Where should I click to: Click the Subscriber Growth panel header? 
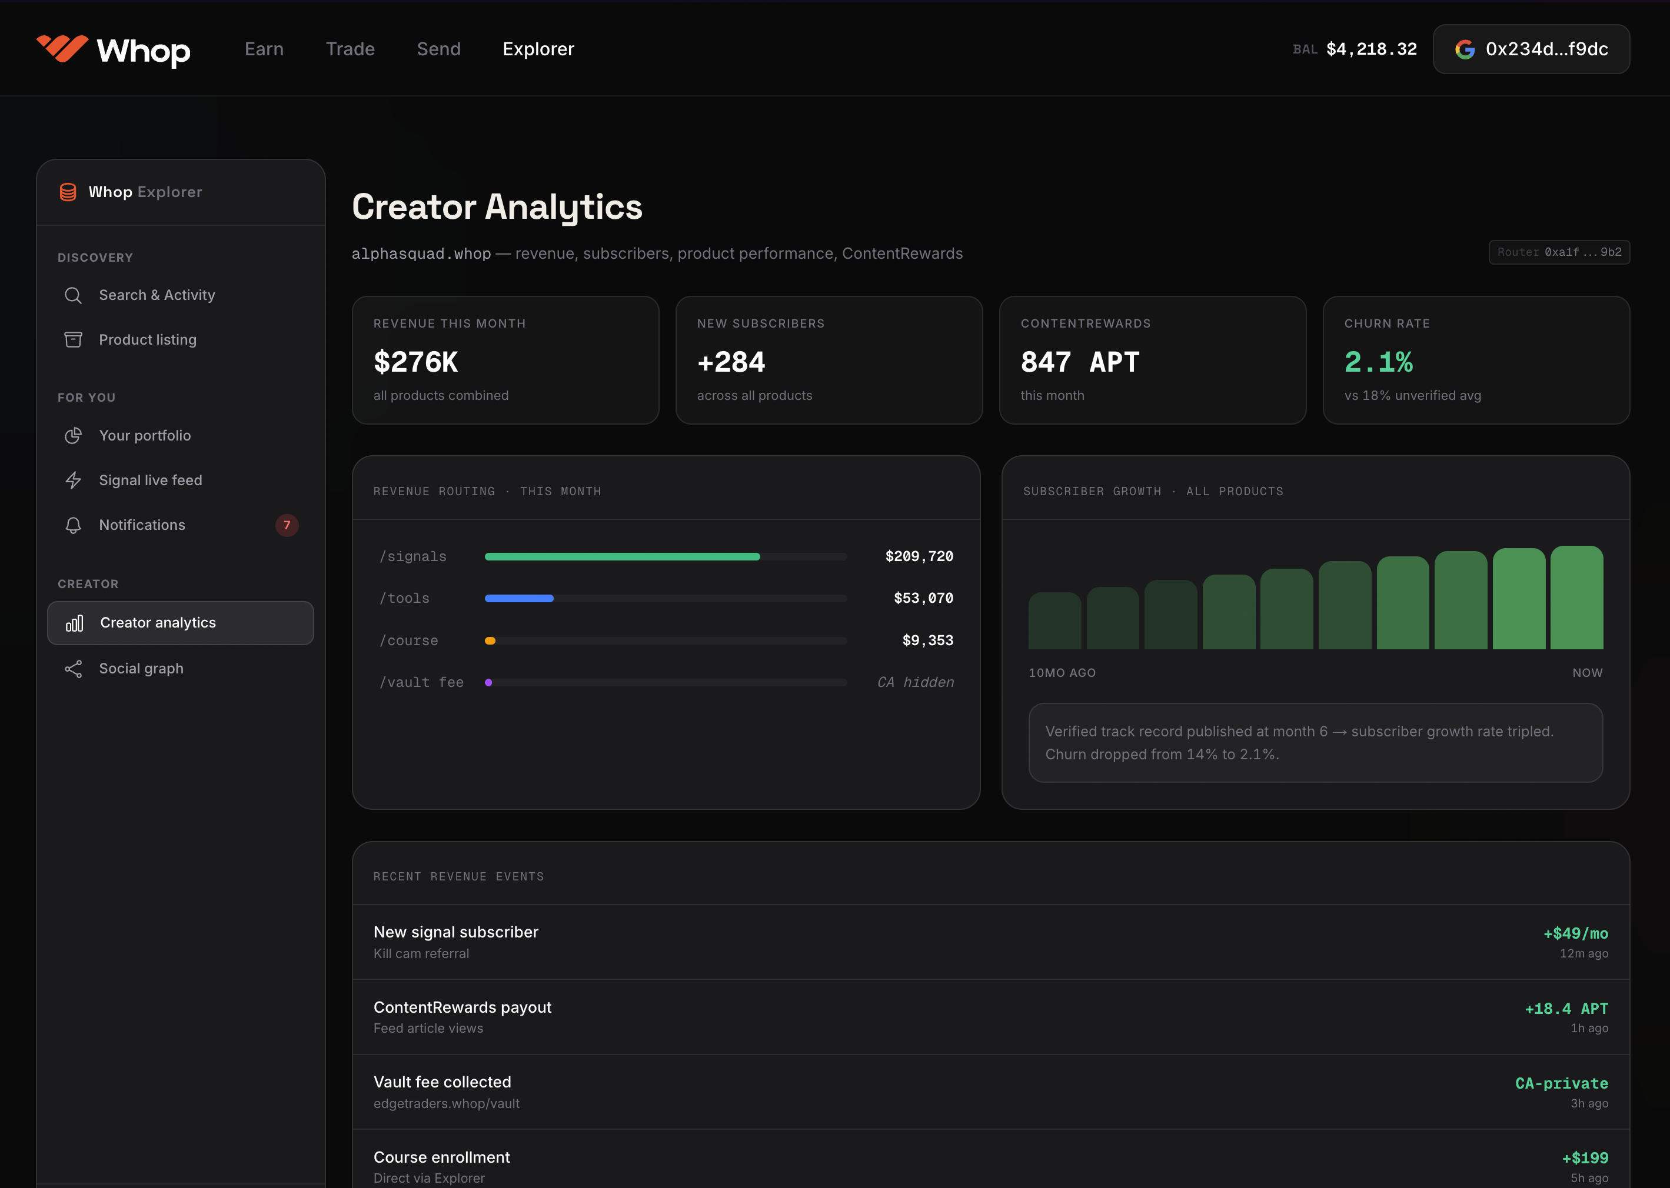(x=1315, y=489)
